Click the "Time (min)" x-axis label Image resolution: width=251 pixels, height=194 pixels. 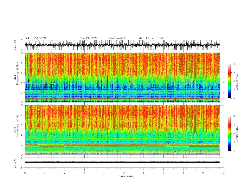pos(127,176)
